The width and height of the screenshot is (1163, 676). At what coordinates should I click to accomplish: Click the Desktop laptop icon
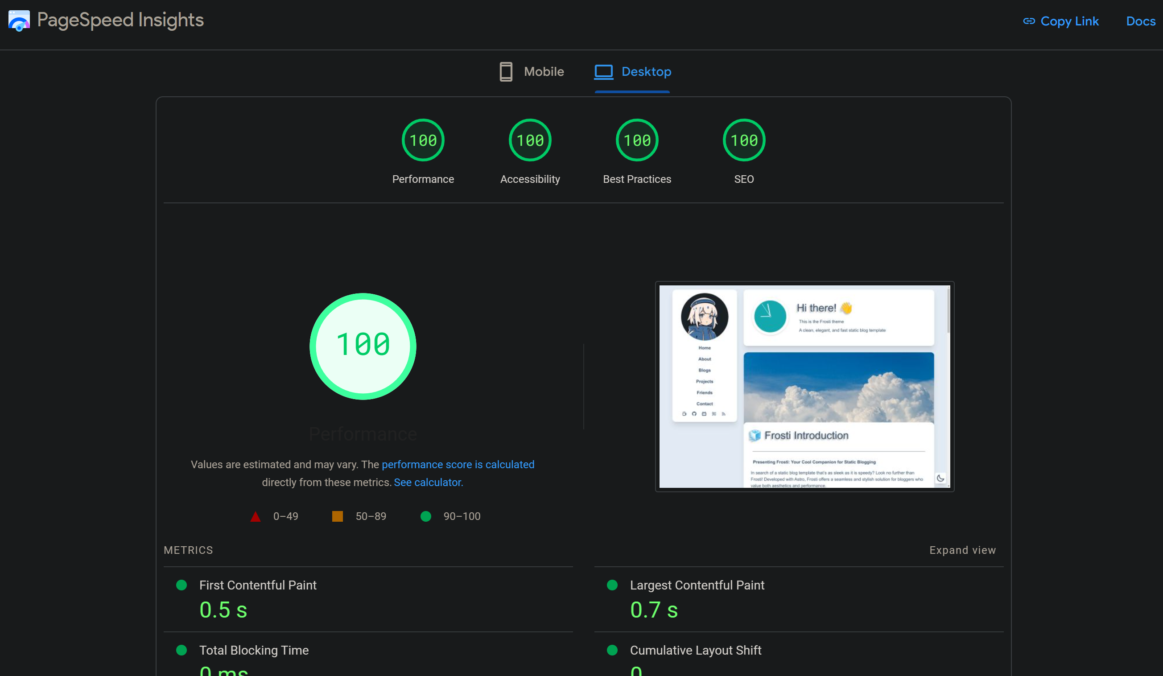pos(603,72)
